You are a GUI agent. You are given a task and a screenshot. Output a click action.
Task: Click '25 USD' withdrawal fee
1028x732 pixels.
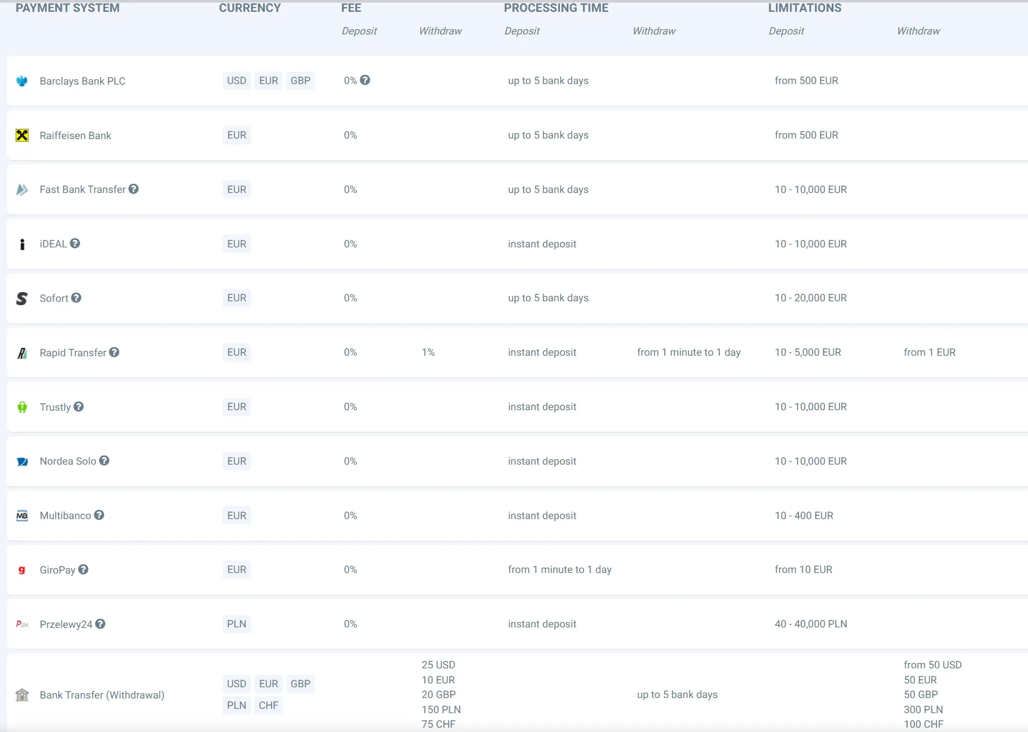tap(439, 665)
